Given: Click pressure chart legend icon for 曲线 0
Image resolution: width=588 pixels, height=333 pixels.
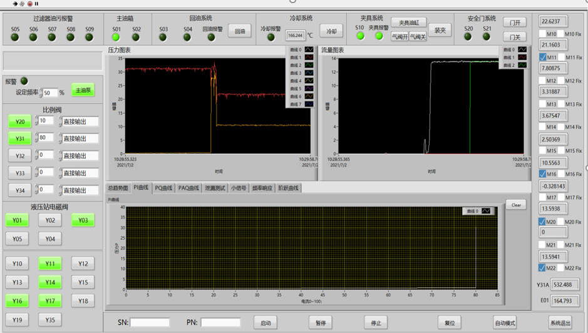Looking at the screenshot, I should (309, 49).
